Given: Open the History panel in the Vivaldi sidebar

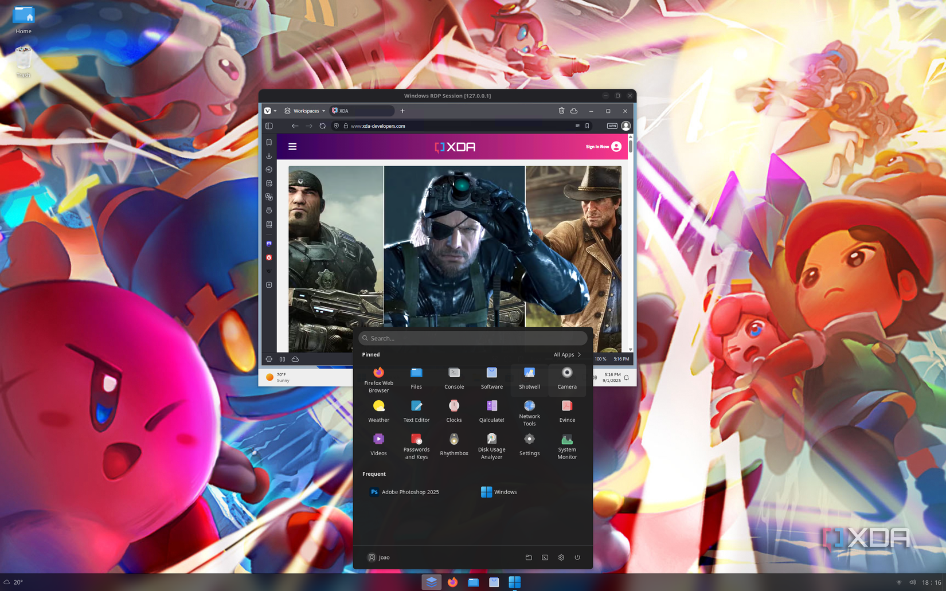Looking at the screenshot, I should 269,170.
